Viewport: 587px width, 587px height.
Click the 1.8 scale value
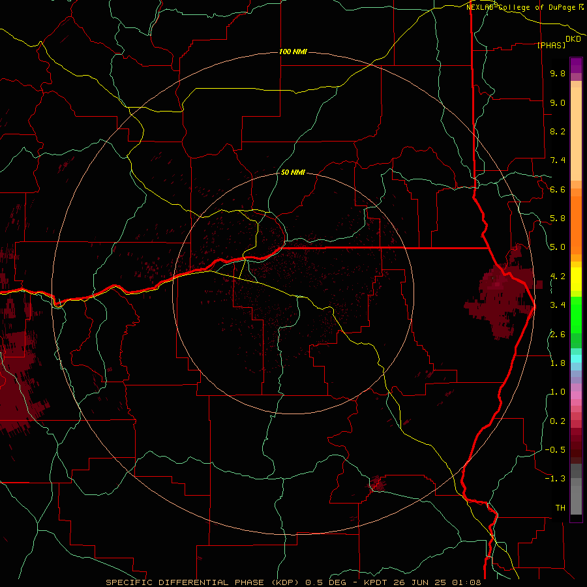(558, 363)
